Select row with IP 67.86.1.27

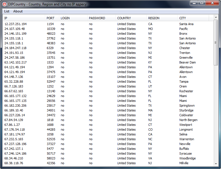(x=108, y=125)
